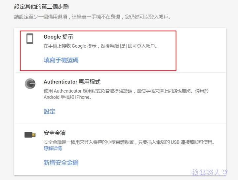Click the 設定其他的第二個步驟 title
The width and height of the screenshot is (238, 180).
point(41,7)
